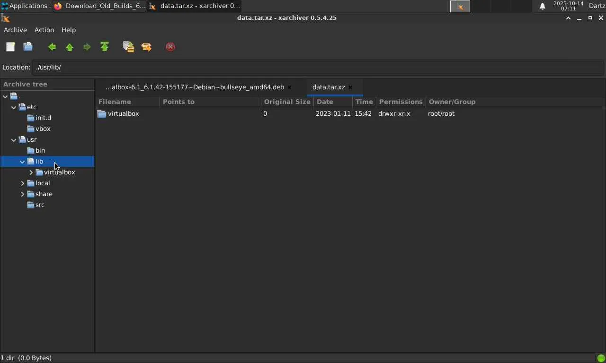Open the Dartz user menu in panel
The width and height of the screenshot is (606, 363).
[597, 6]
